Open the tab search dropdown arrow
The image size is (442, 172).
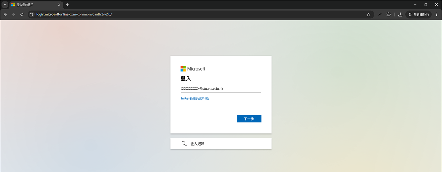[5, 4]
